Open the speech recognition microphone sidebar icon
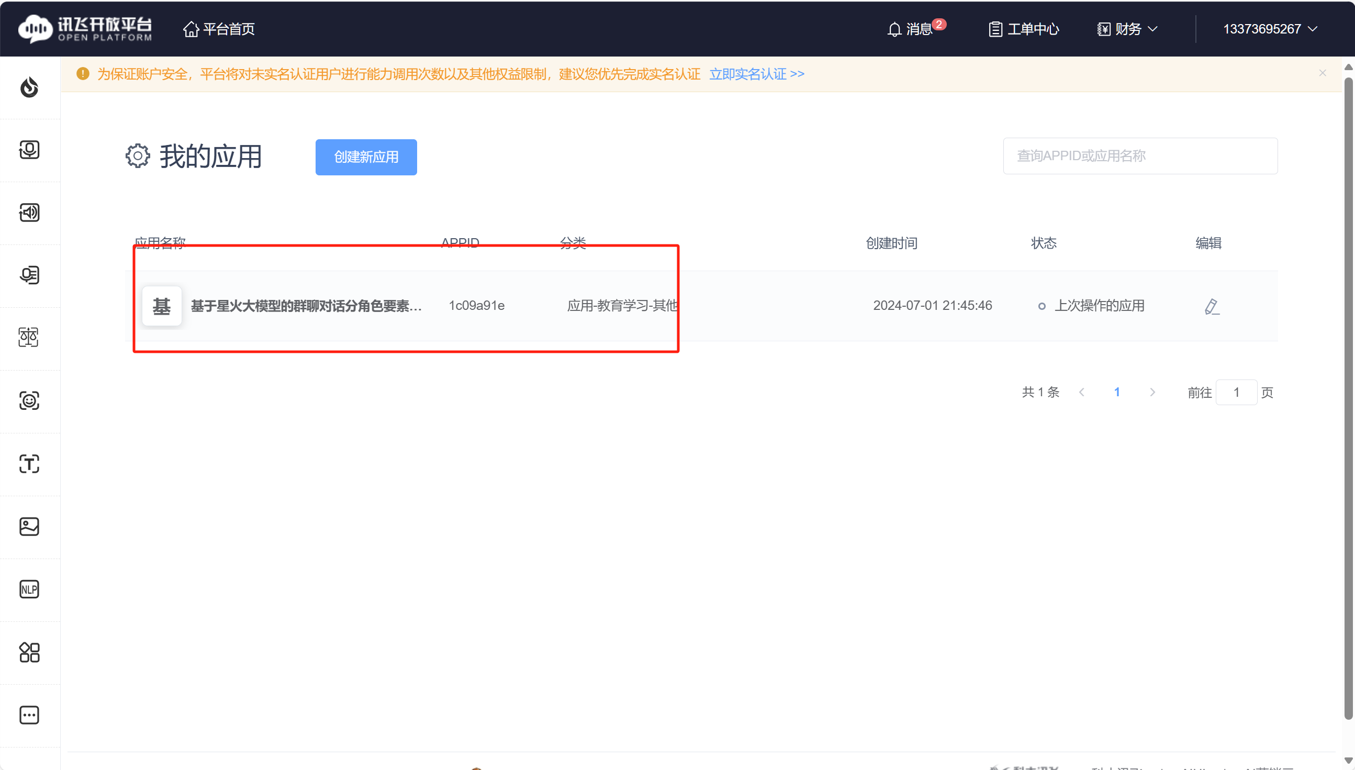 click(x=29, y=150)
